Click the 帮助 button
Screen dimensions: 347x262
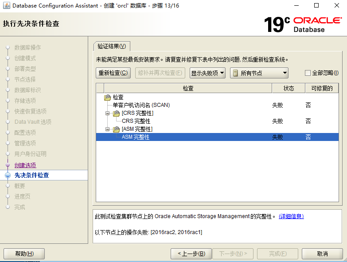click(x=24, y=254)
